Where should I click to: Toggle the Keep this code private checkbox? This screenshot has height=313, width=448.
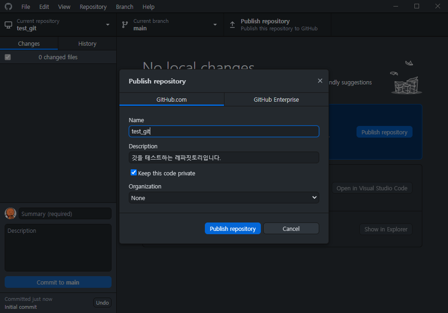pos(133,173)
